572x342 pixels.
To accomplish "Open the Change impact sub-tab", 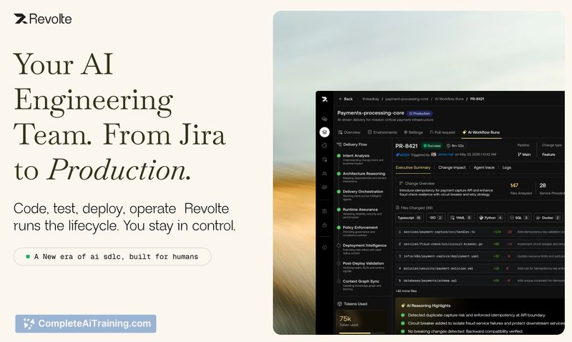I will (452, 167).
